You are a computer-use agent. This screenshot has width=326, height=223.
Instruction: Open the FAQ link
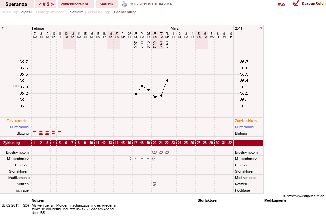coord(281,5)
